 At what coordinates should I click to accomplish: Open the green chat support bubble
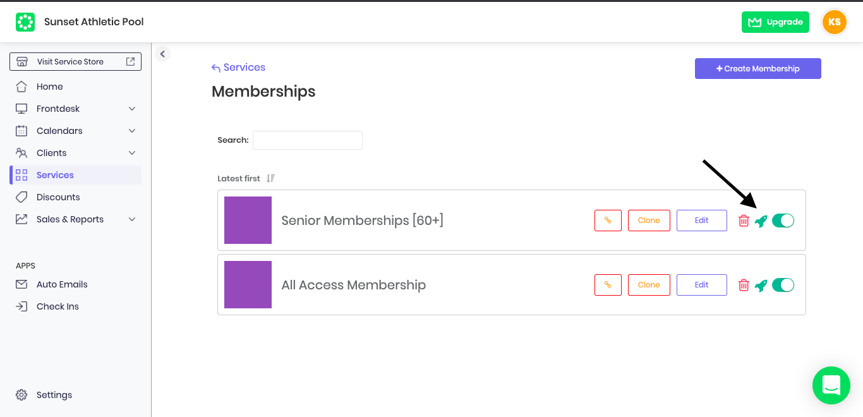point(831,385)
